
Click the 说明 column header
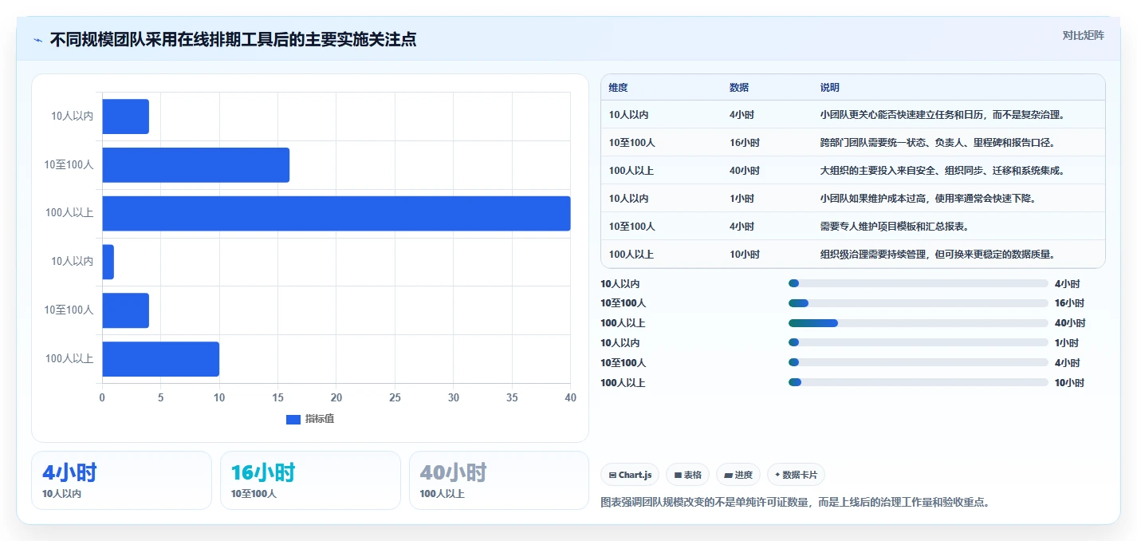(x=830, y=88)
